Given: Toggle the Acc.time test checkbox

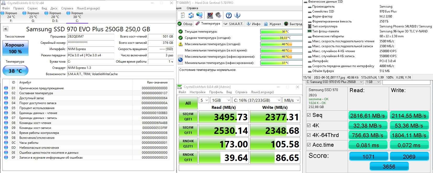Looking at the screenshot, I should (309, 145).
